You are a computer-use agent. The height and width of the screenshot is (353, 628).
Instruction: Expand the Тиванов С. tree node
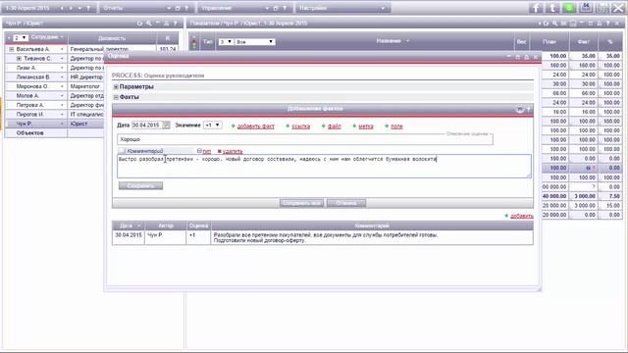(x=19, y=59)
